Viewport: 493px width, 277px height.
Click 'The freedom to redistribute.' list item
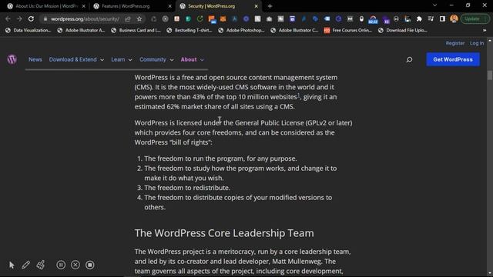[x=187, y=188]
